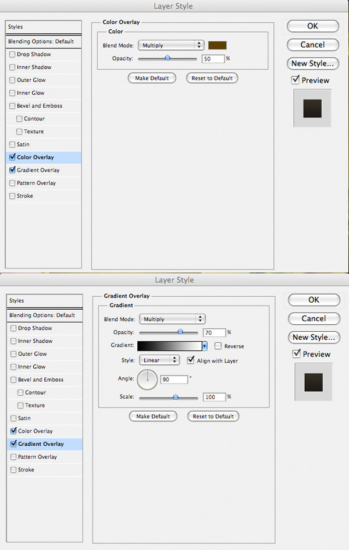
Task: Enable Stroke in the top dialog
Action: point(12,196)
